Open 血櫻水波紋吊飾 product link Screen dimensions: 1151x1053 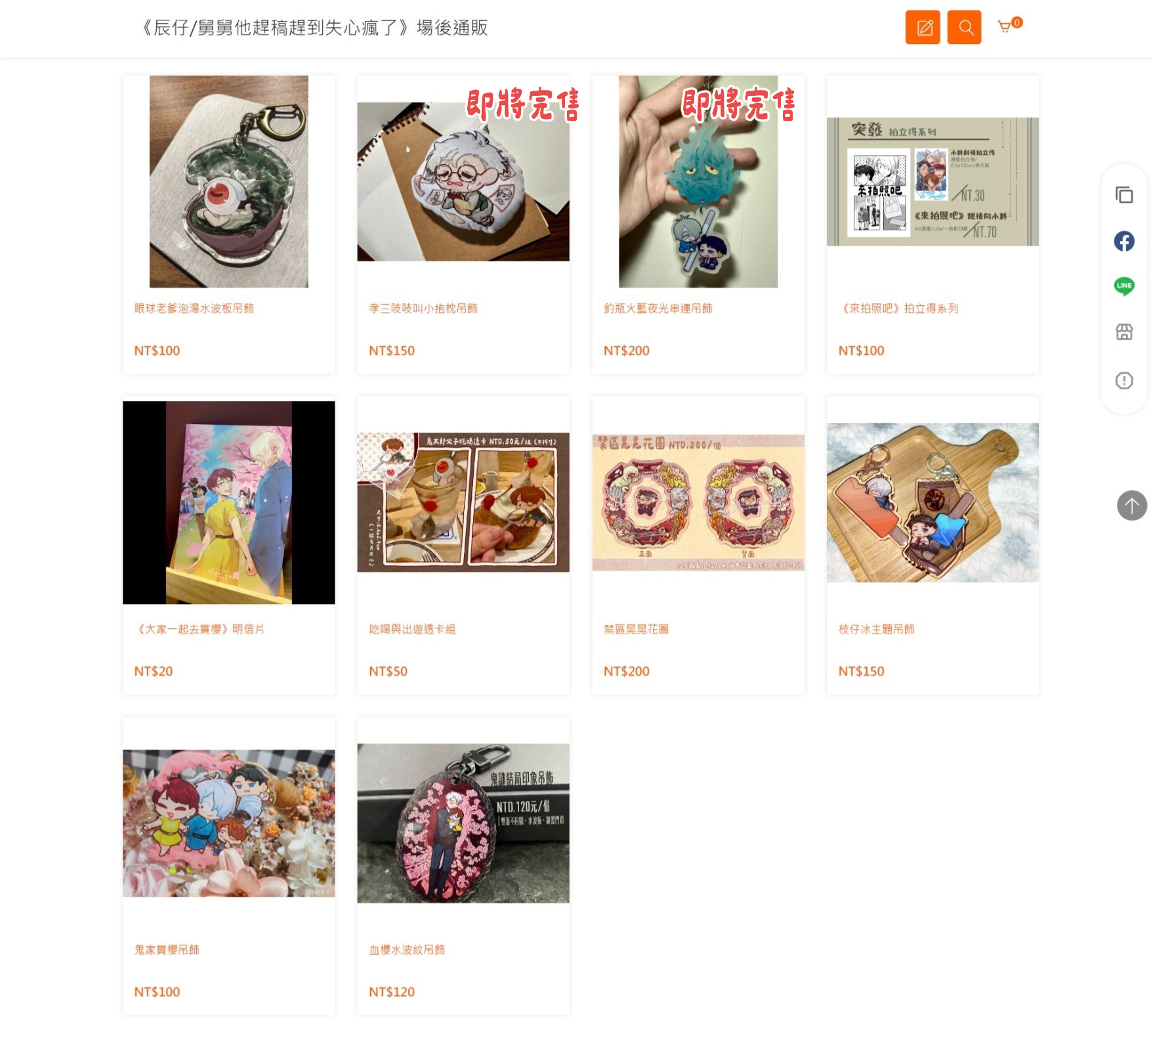[x=407, y=950]
